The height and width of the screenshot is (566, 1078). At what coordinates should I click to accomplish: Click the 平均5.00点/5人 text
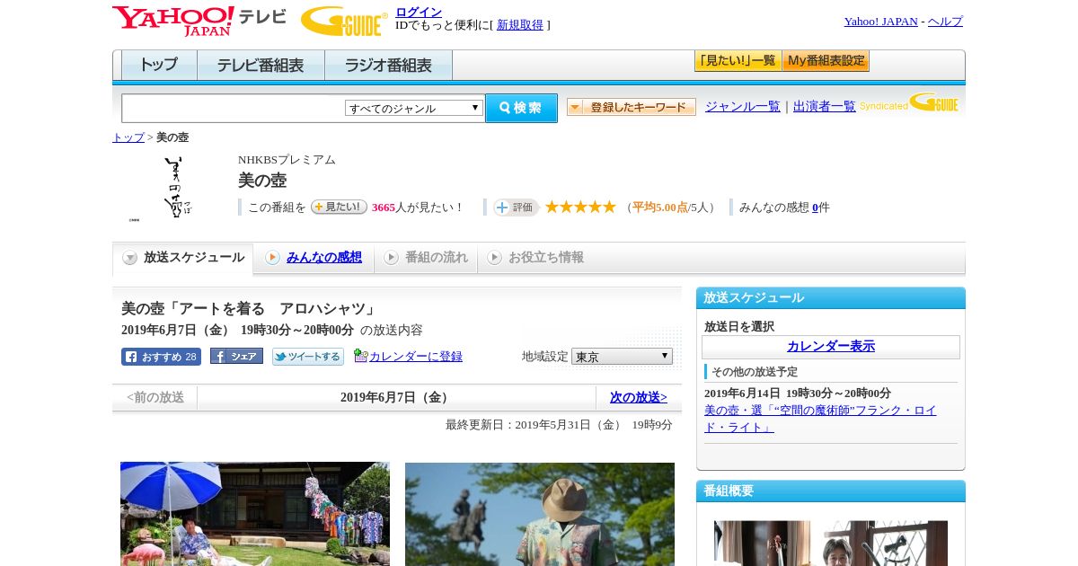click(670, 208)
